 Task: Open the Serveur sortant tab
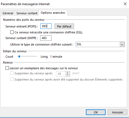(27, 13)
